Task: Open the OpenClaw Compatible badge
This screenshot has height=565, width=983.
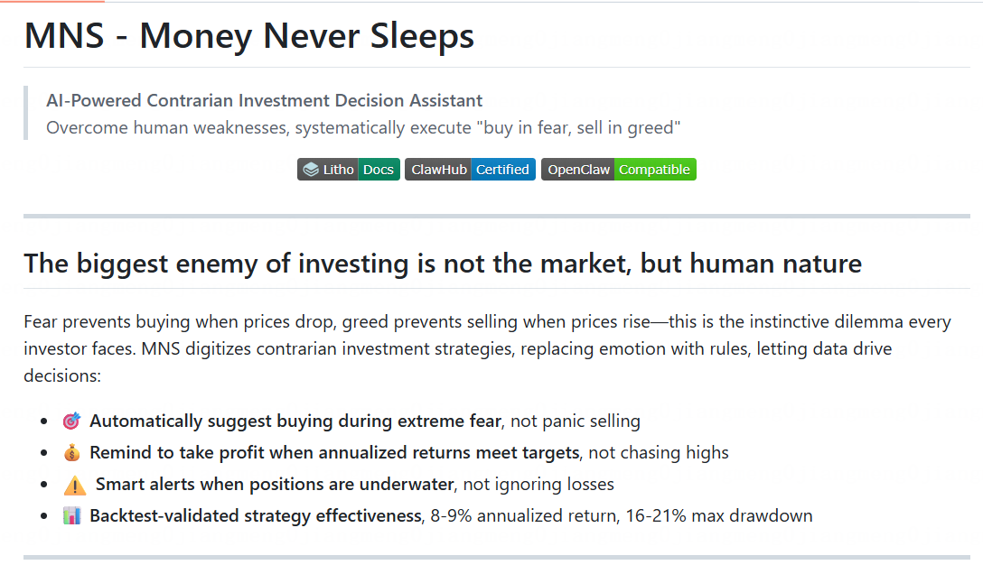Action: [x=619, y=170]
